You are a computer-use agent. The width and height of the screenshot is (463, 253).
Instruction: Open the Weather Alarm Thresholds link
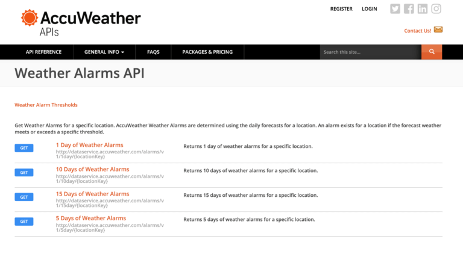46,104
